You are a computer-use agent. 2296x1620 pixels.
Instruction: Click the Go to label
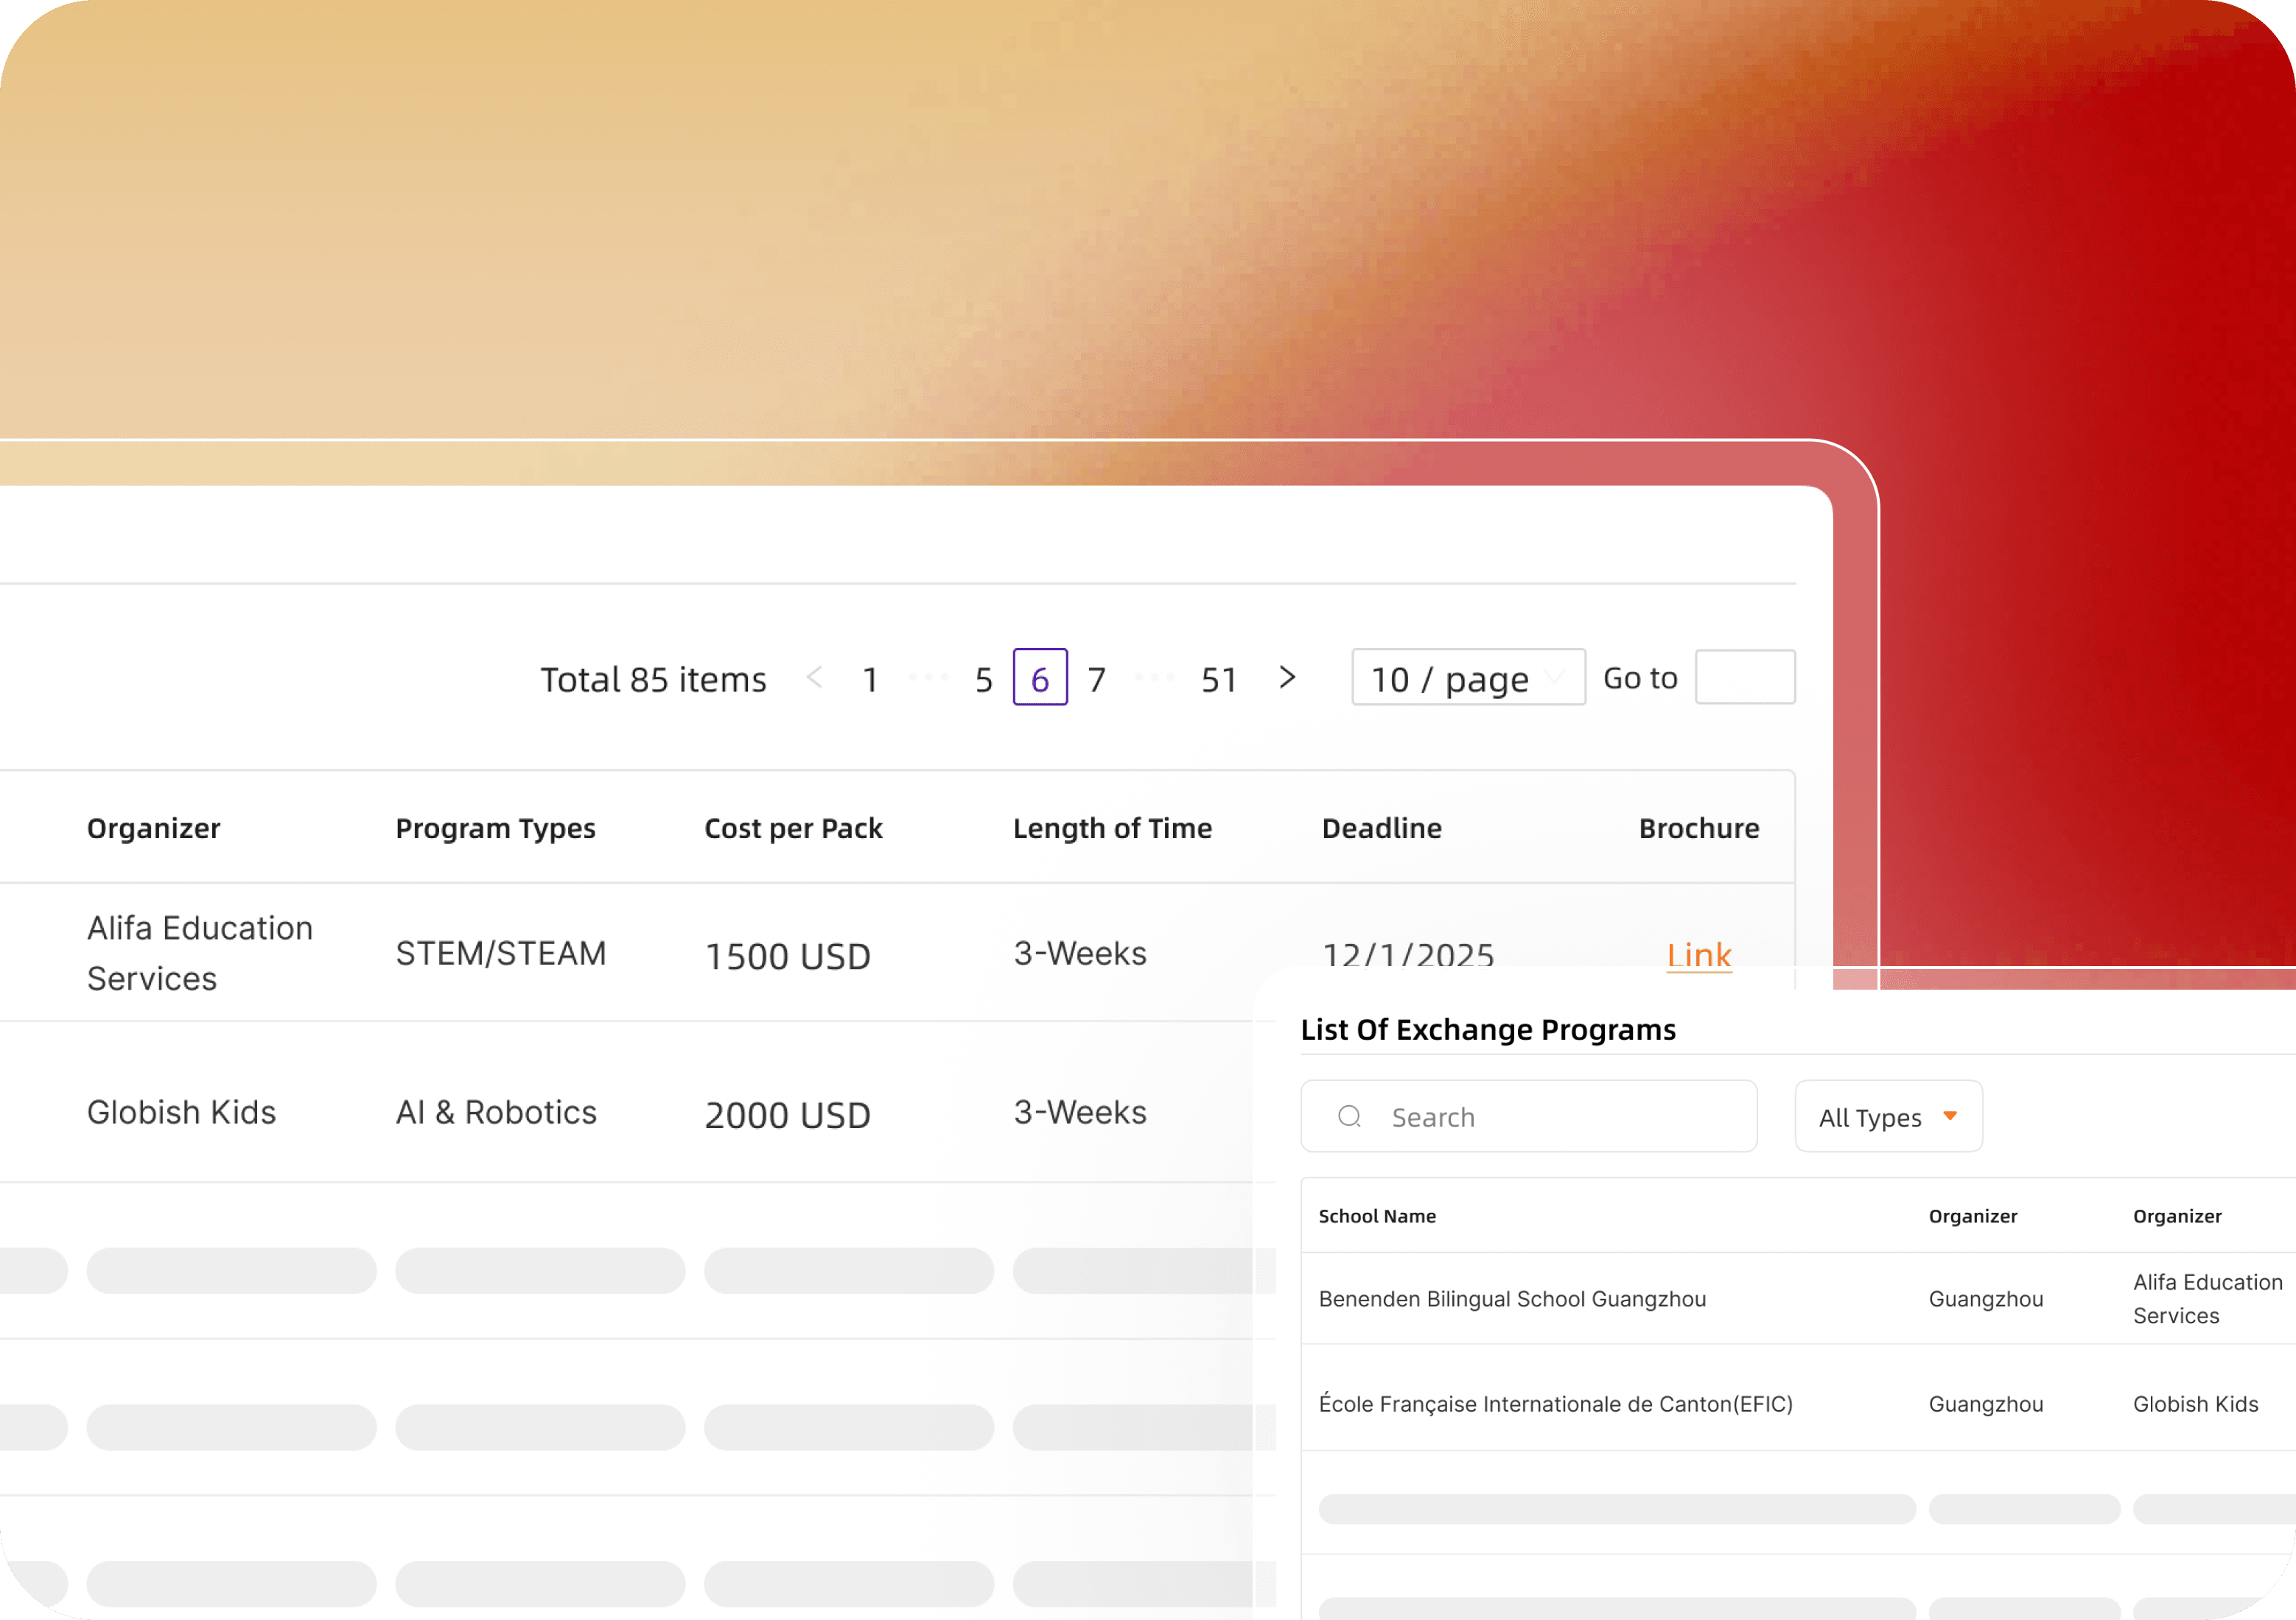point(1640,677)
